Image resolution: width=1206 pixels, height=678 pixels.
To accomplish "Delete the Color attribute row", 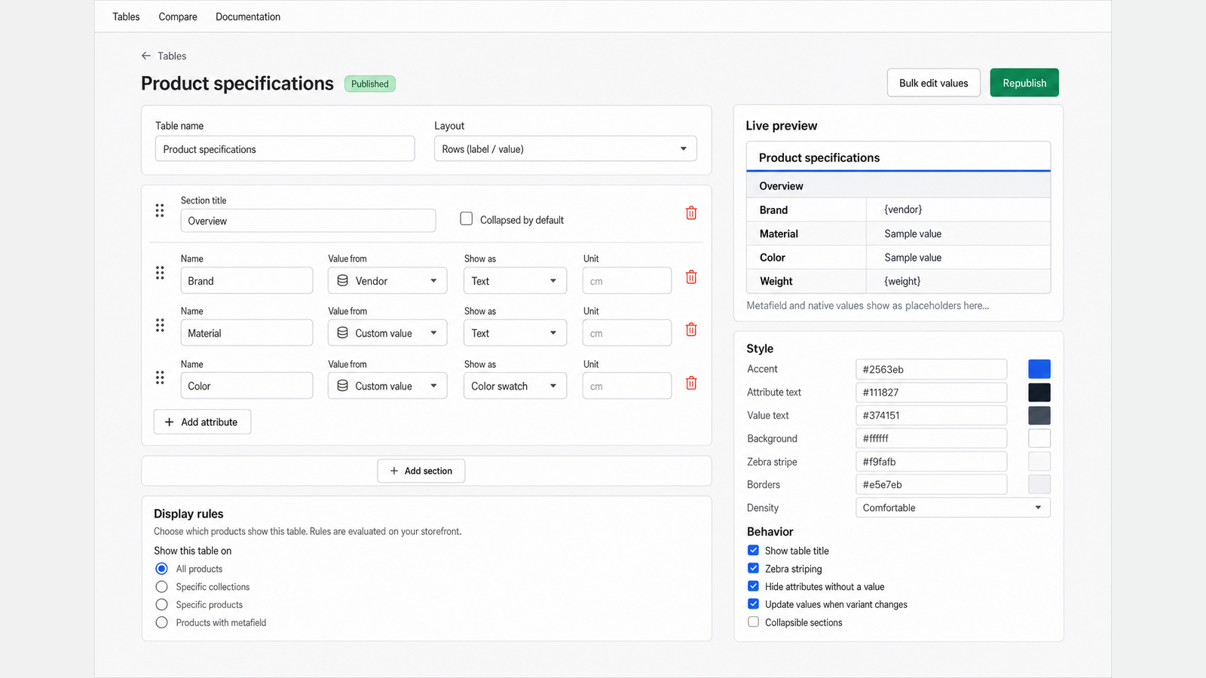I will pyautogui.click(x=691, y=383).
